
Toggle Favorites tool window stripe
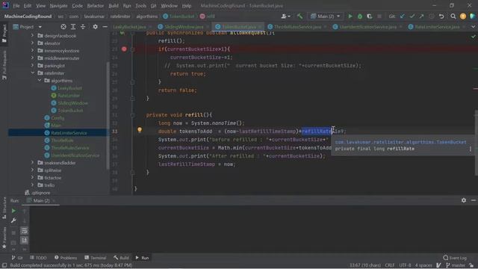point(4,238)
